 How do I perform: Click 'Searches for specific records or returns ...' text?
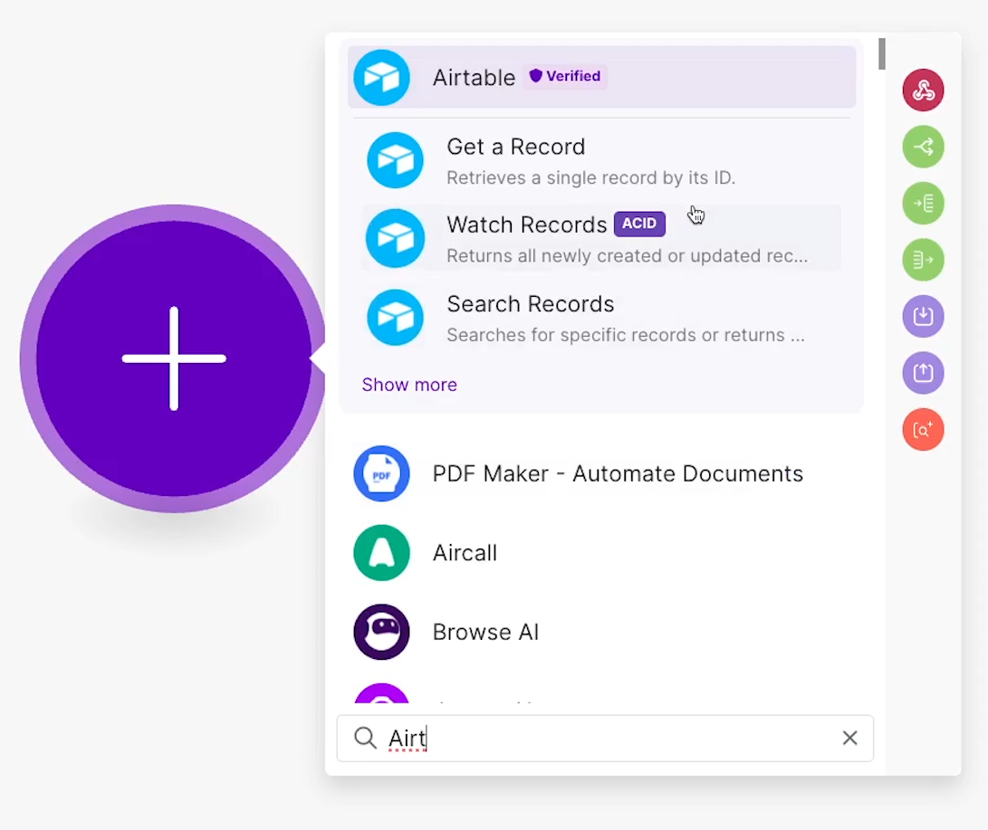point(626,335)
